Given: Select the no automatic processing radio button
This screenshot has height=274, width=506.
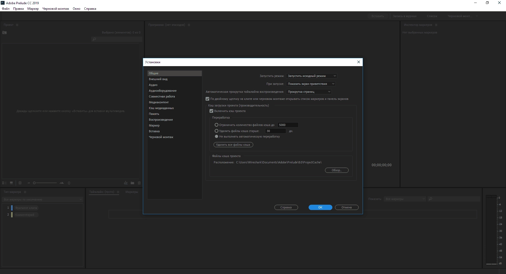Looking at the screenshot, I should coord(216,136).
